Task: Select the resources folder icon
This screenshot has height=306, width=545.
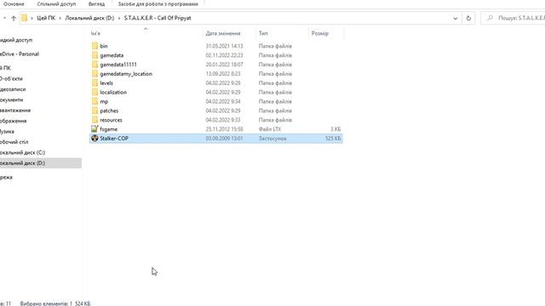Action: [x=95, y=120]
